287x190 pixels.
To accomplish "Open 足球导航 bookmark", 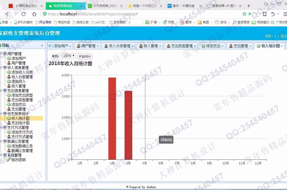I will pyautogui.click(x=117, y=22).
